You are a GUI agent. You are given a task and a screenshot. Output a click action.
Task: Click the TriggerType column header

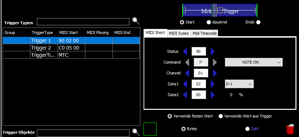tap(44, 33)
